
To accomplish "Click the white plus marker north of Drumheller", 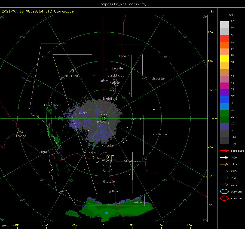I will tap(154, 109).
